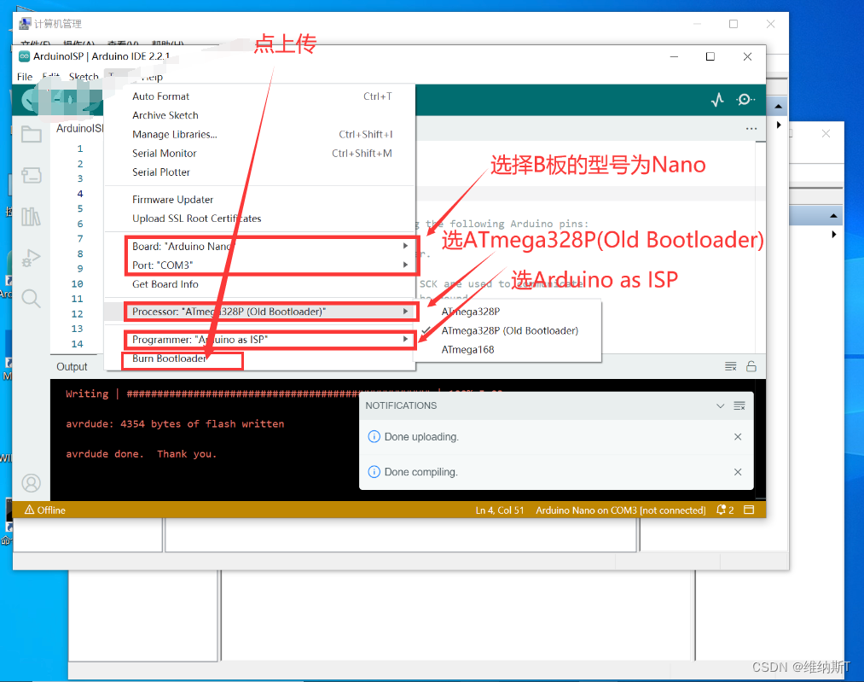Click line number 14 in the gutter
This screenshot has height=682, width=864.
coord(77,343)
